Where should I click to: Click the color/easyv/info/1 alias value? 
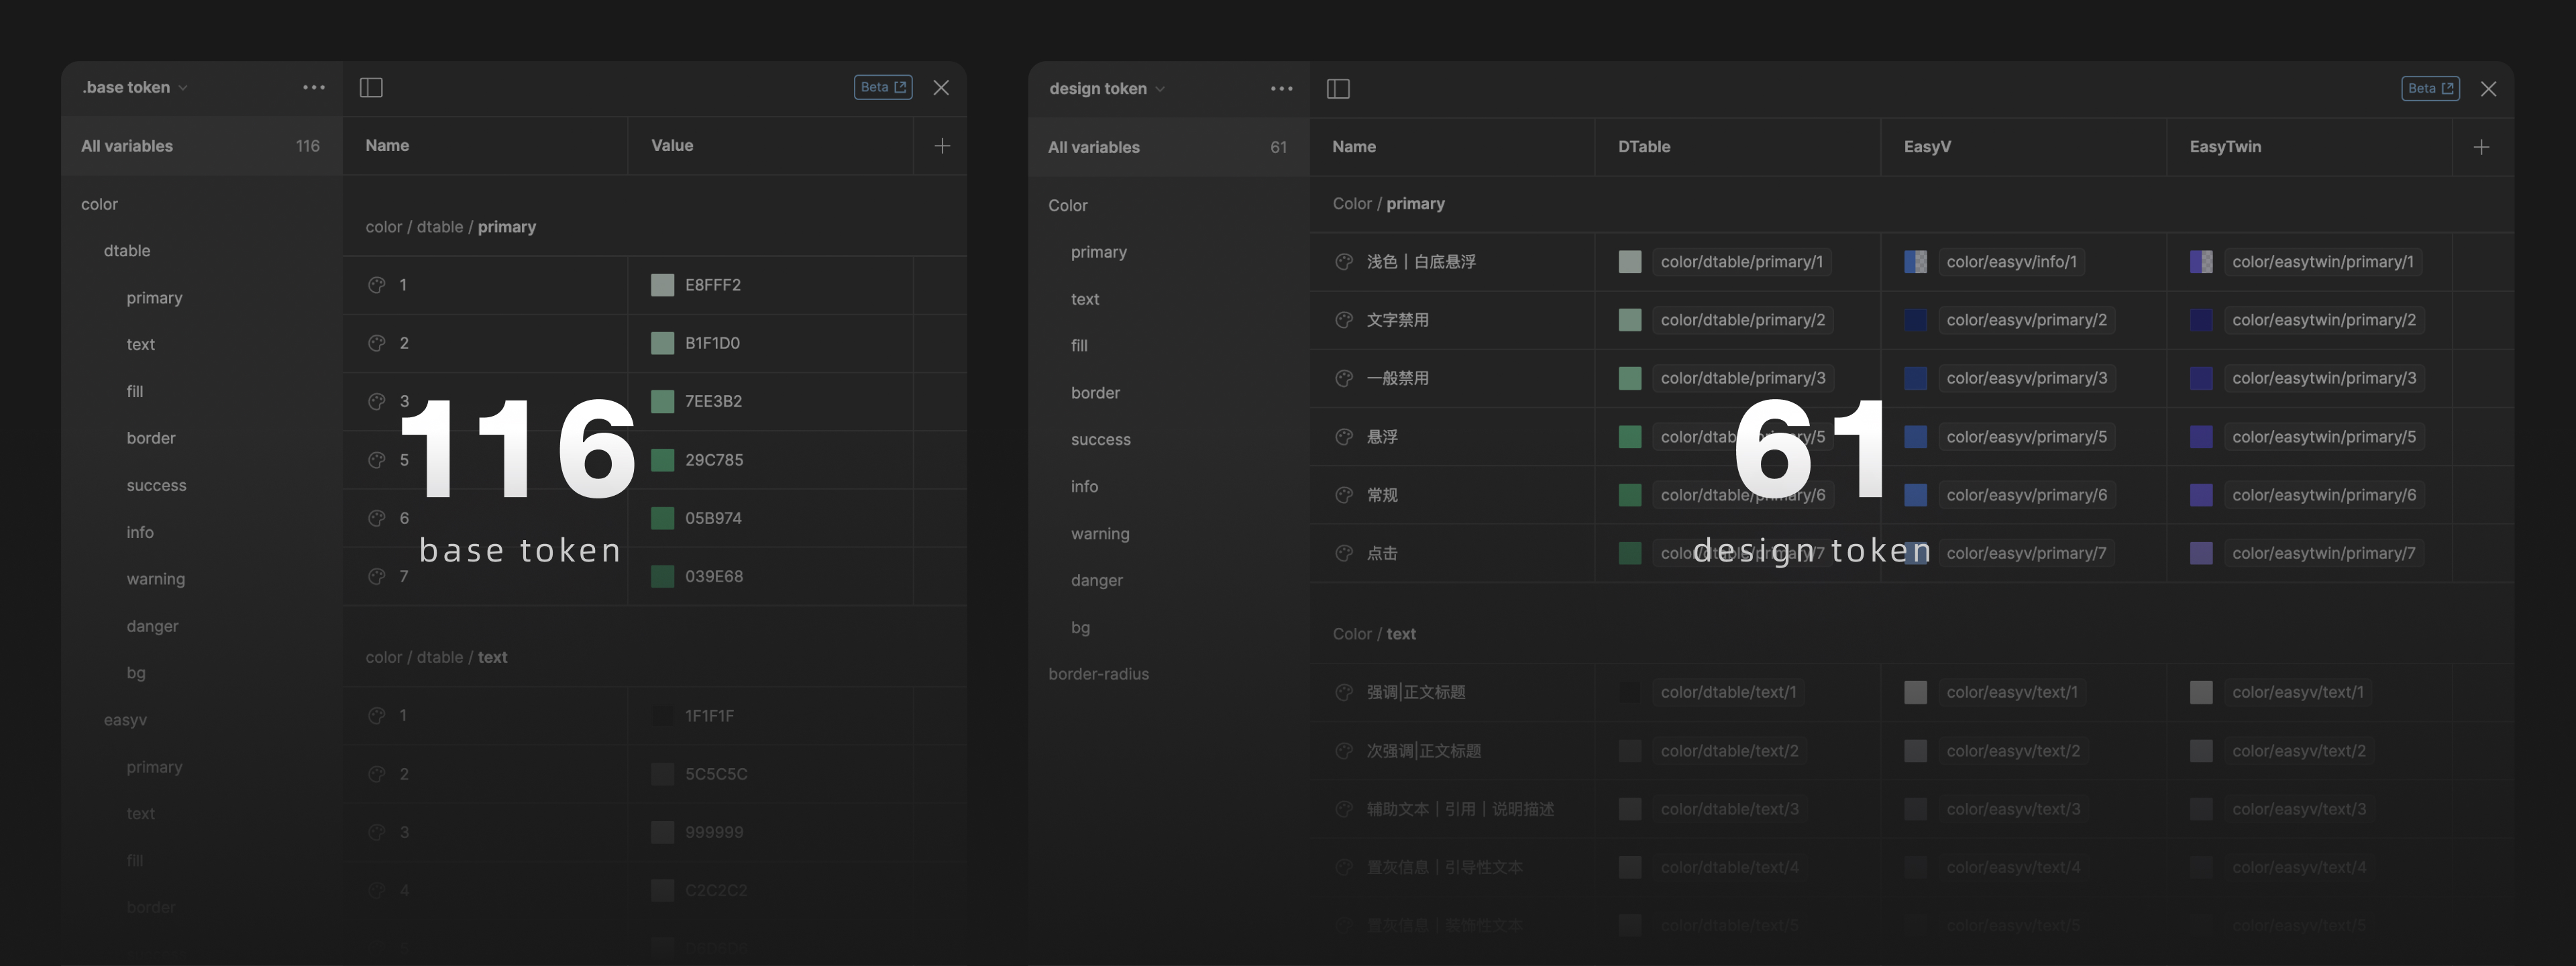(2011, 262)
